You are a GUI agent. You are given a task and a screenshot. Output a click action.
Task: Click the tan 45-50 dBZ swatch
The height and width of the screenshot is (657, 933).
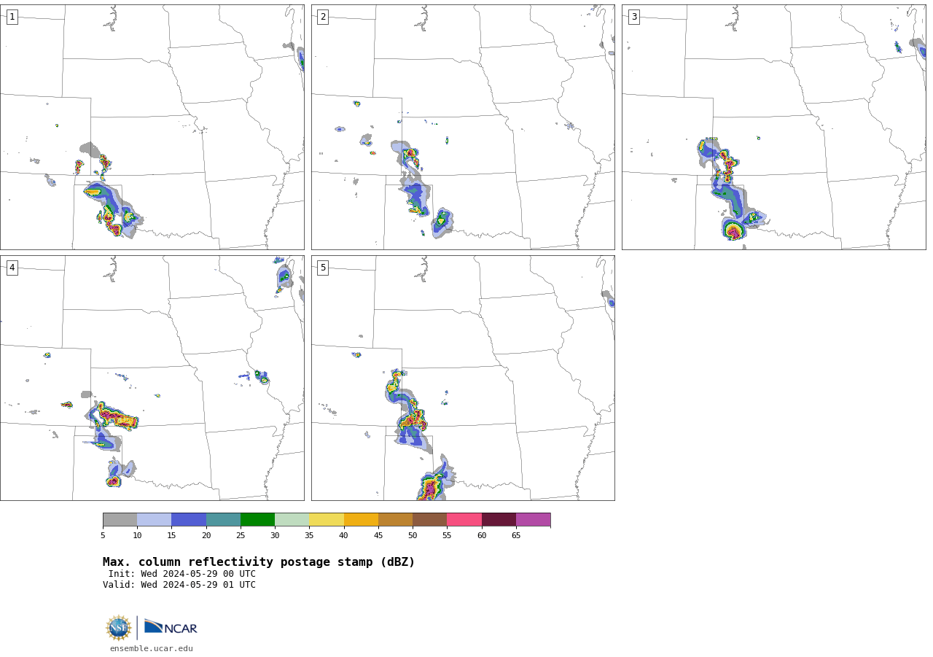(x=395, y=519)
